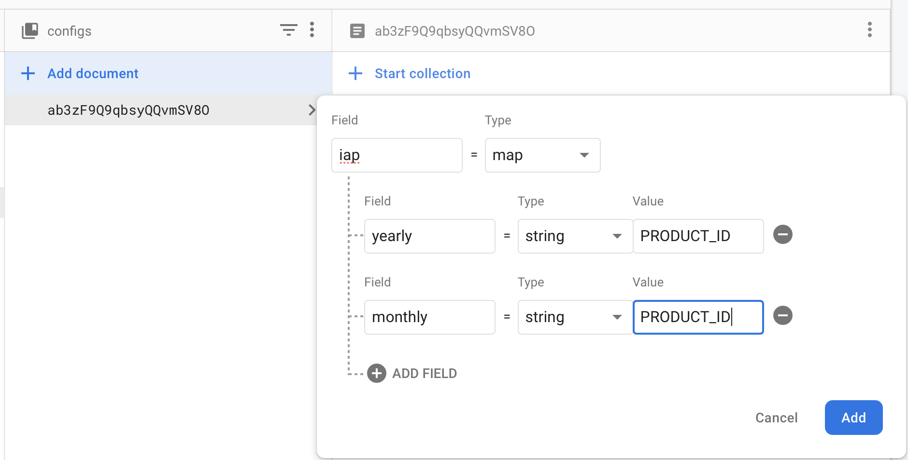Click ADD FIELD label
The height and width of the screenshot is (460, 908).
pos(425,374)
